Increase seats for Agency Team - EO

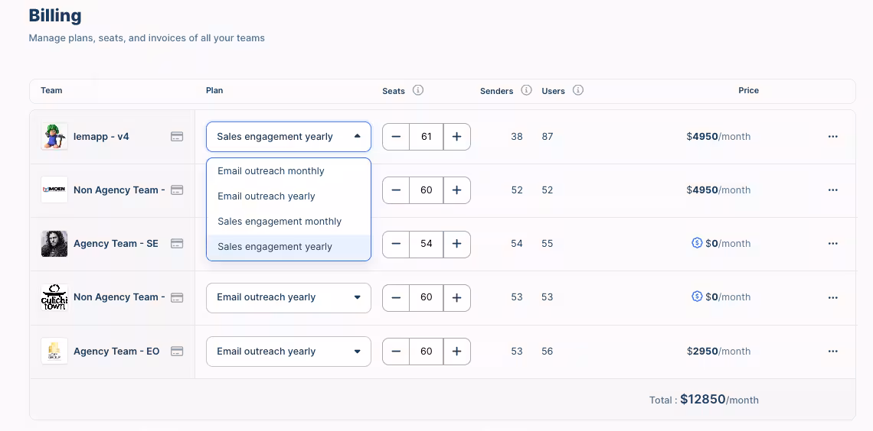pyautogui.click(x=456, y=352)
